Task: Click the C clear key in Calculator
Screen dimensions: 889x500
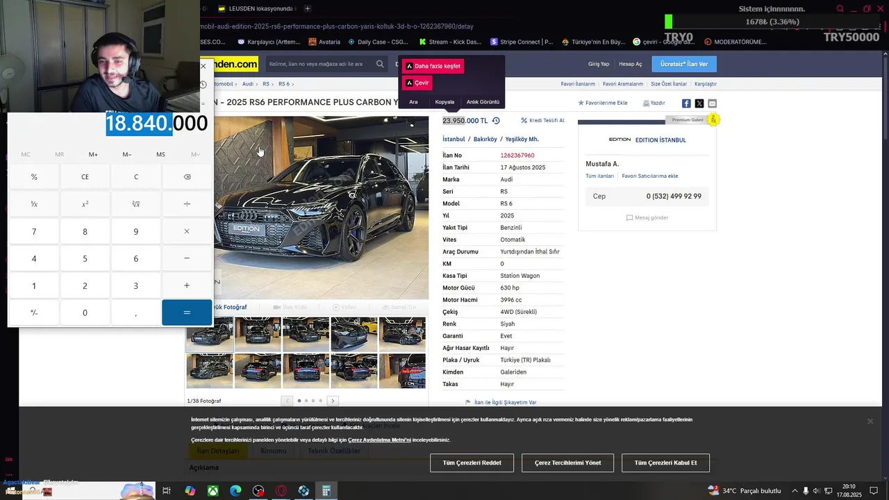Action: [x=136, y=177]
